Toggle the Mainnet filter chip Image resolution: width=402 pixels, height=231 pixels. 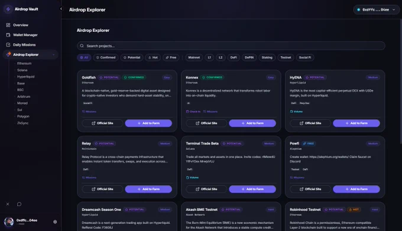(194, 58)
